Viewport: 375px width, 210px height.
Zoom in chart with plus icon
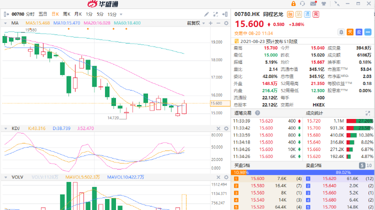pyautogui.click(x=210, y=23)
